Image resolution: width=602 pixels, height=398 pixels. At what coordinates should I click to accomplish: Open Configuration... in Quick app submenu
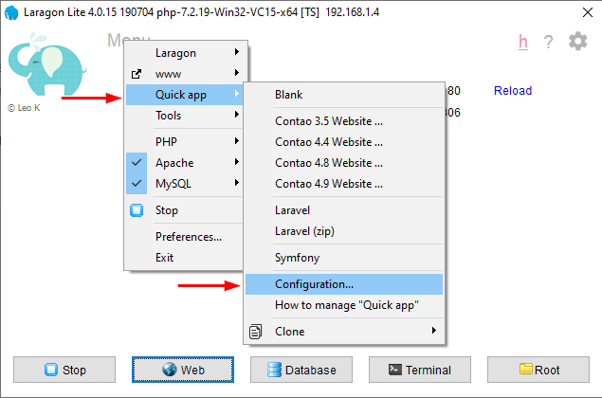pos(344,284)
